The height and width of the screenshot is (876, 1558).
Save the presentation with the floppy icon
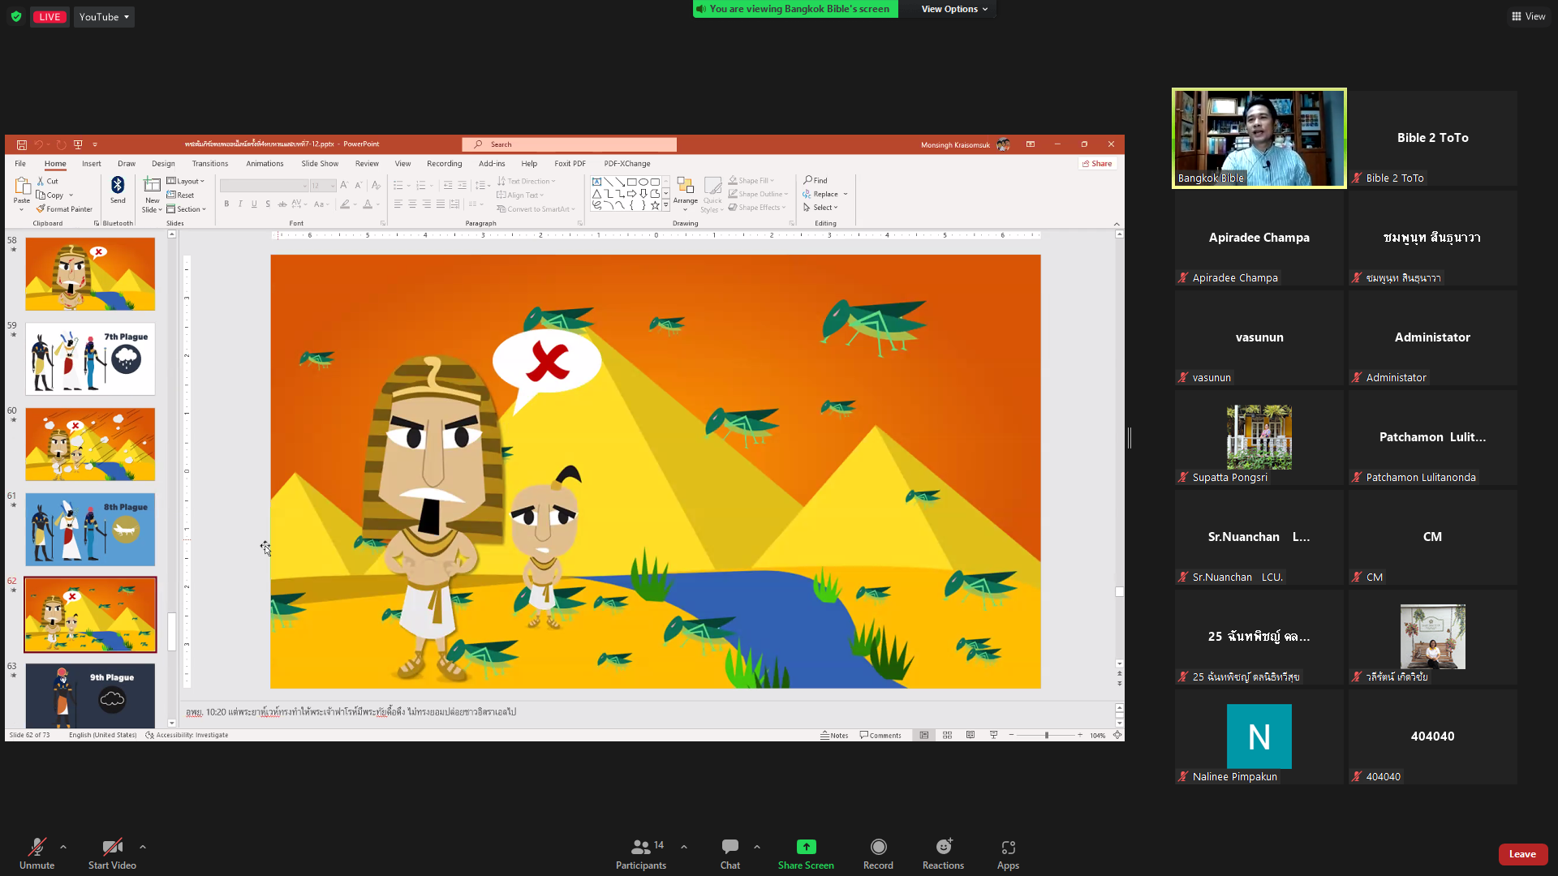(x=22, y=144)
